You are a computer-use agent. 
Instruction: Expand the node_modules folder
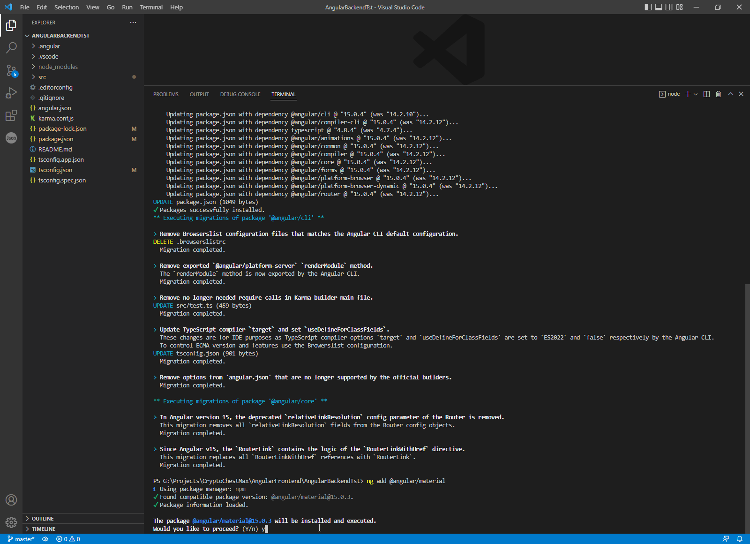click(58, 67)
